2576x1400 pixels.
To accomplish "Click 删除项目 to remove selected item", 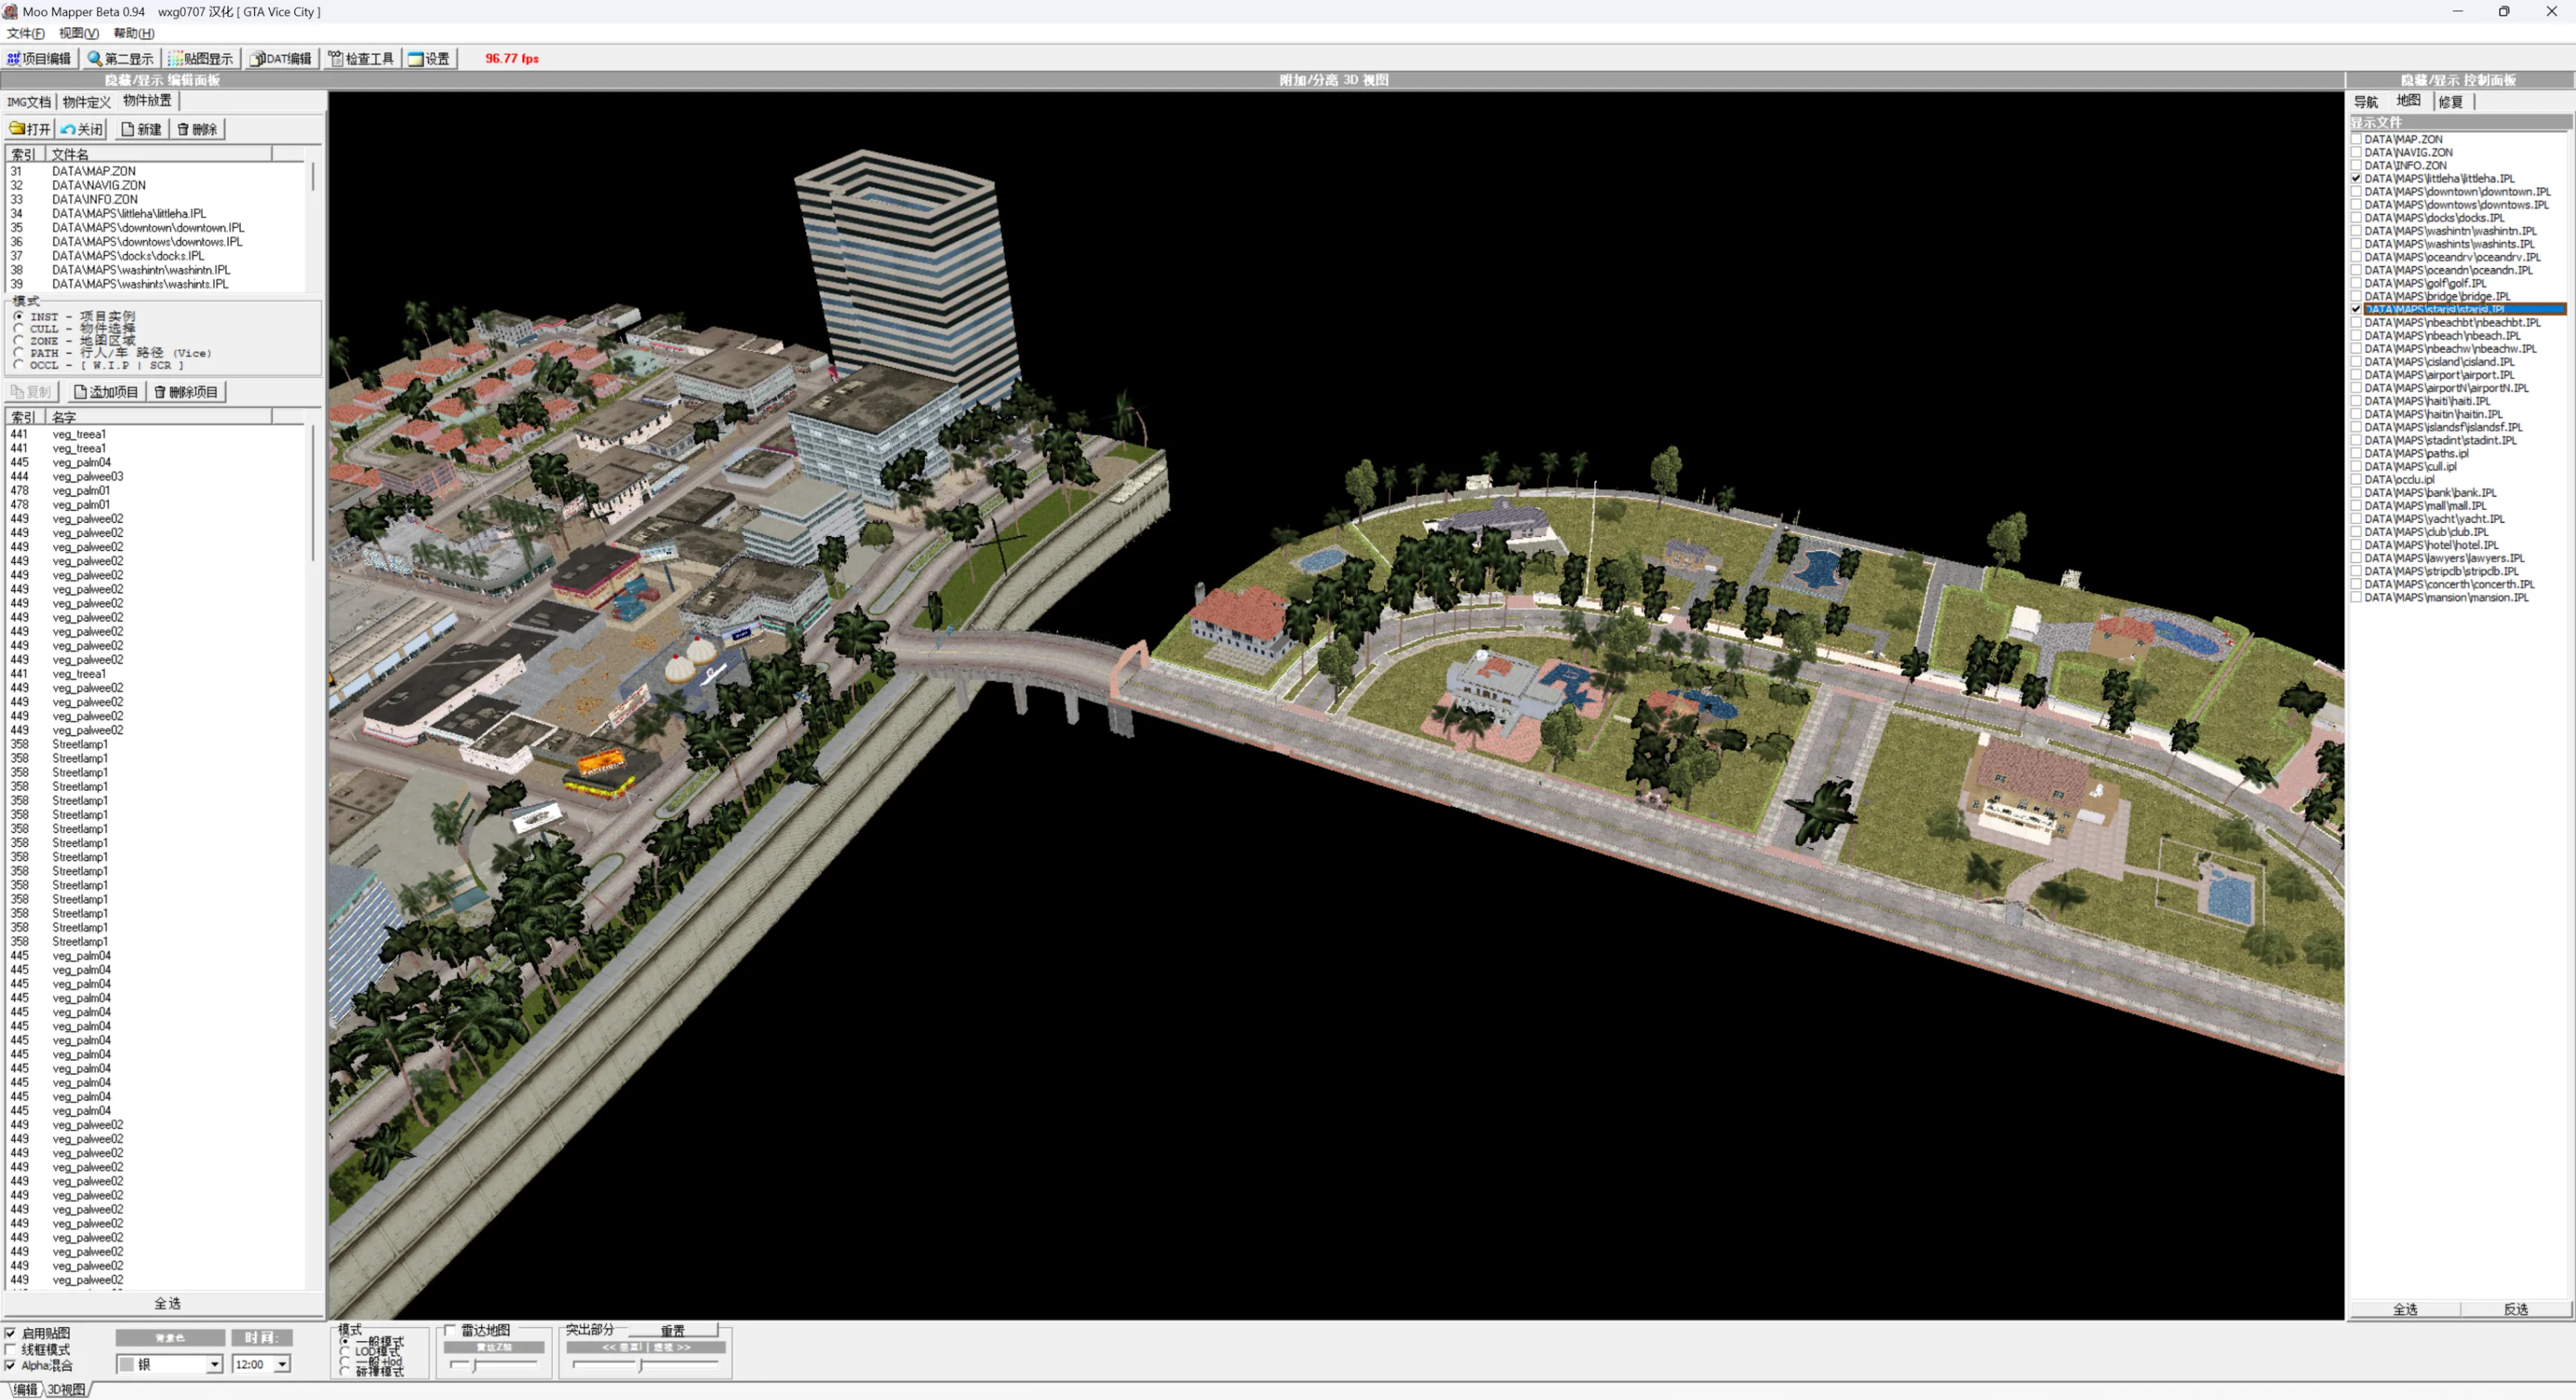I will pos(186,392).
